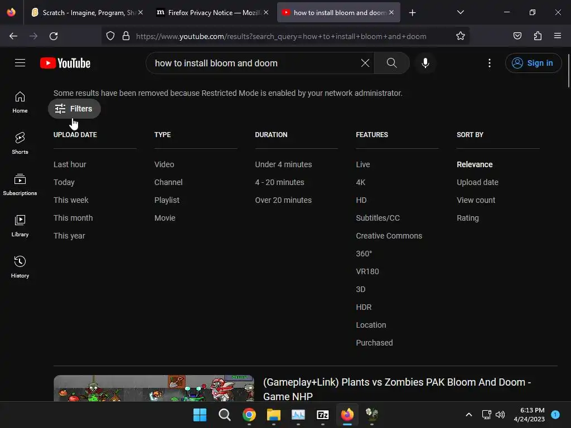571x428 pixels.
Task: Click the Firefox View icon
Action: (x=11, y=12)
